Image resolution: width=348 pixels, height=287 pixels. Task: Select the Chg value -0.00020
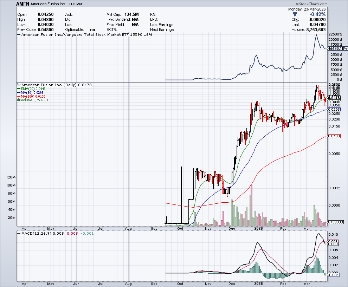[x=317, y=20]
